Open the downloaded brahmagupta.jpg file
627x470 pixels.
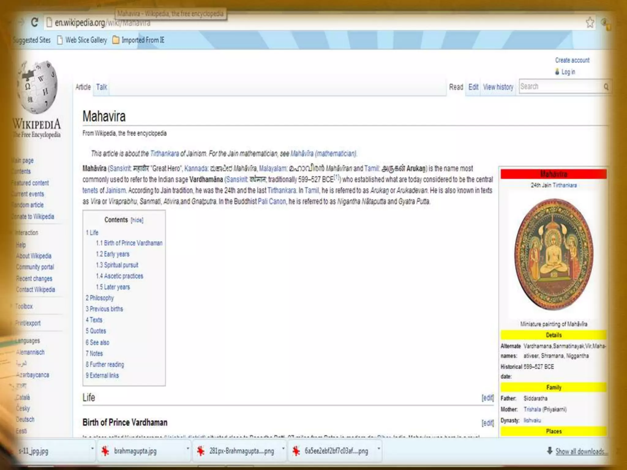135,451
